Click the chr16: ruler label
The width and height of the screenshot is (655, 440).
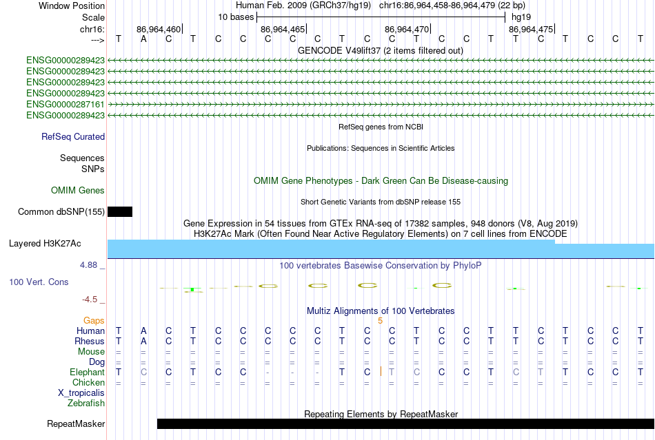click(x=92, y=29)
